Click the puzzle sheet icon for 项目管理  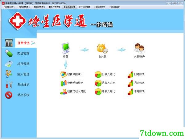pos(9,64)
